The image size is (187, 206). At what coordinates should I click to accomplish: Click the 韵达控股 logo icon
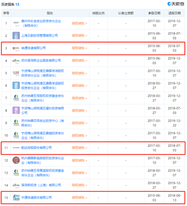click(x=16, y=148)
